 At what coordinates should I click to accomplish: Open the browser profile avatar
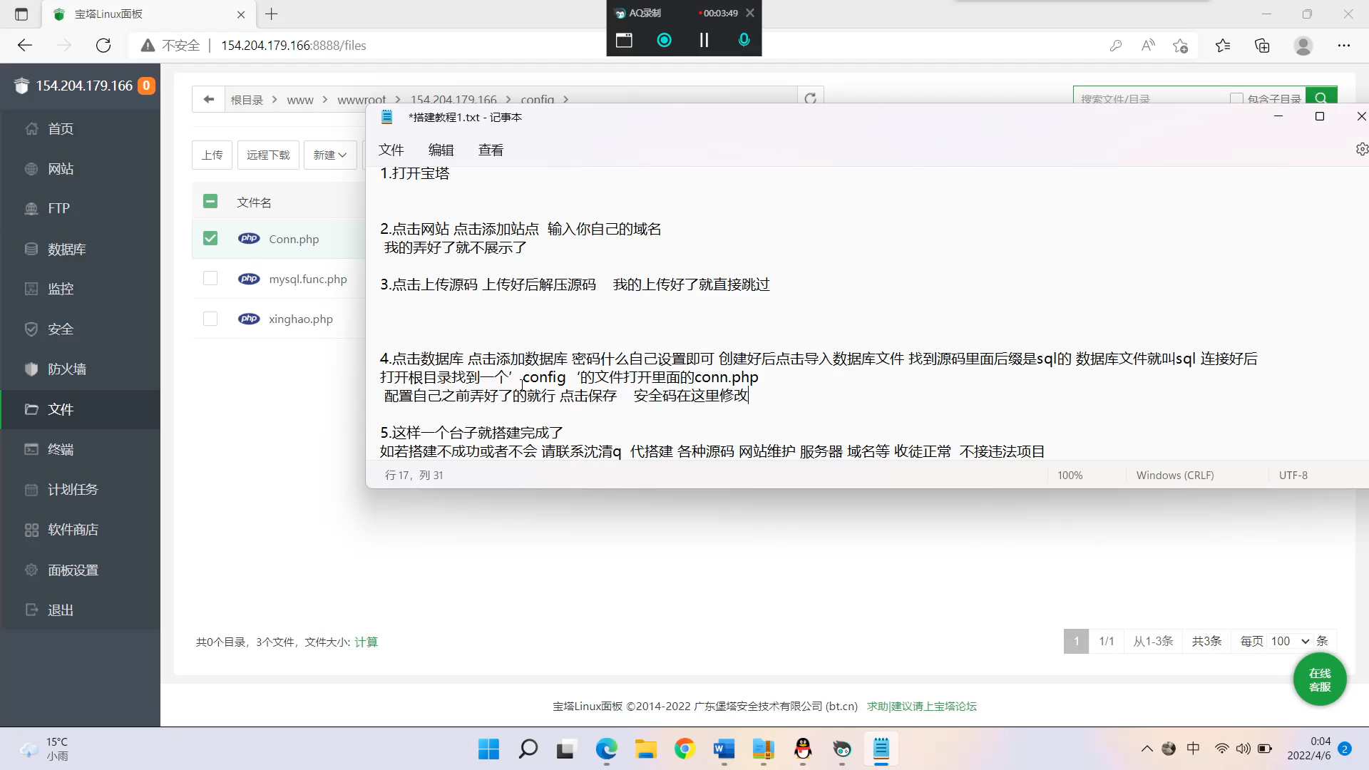point(1303,45)
